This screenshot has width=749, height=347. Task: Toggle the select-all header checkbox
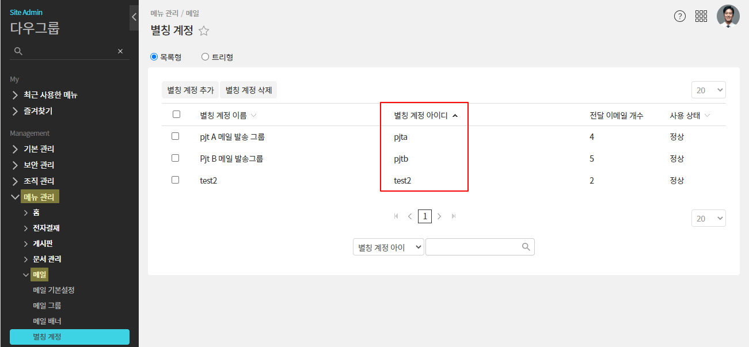[176, 115]
